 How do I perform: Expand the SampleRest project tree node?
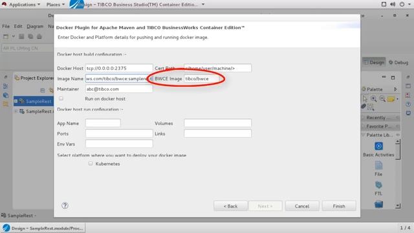pyautogui.click(x=16, y=101)
